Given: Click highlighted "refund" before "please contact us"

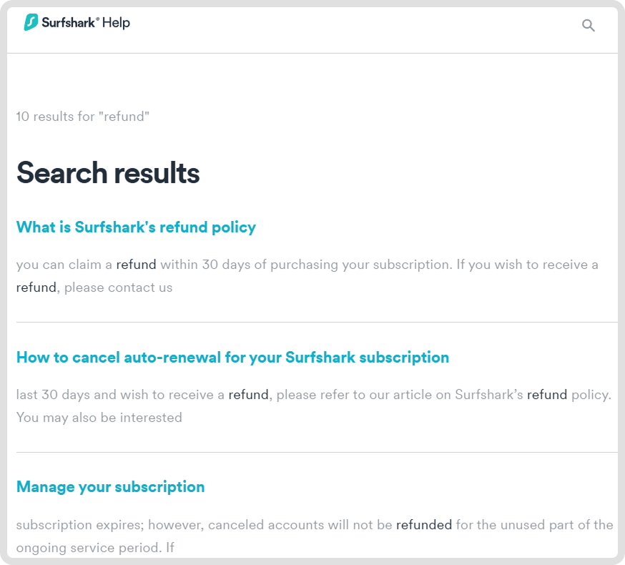Looking at the screenshot, I should point(36,288).
